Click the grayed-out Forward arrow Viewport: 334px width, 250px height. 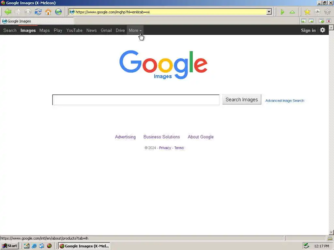[x=18, y=12]
